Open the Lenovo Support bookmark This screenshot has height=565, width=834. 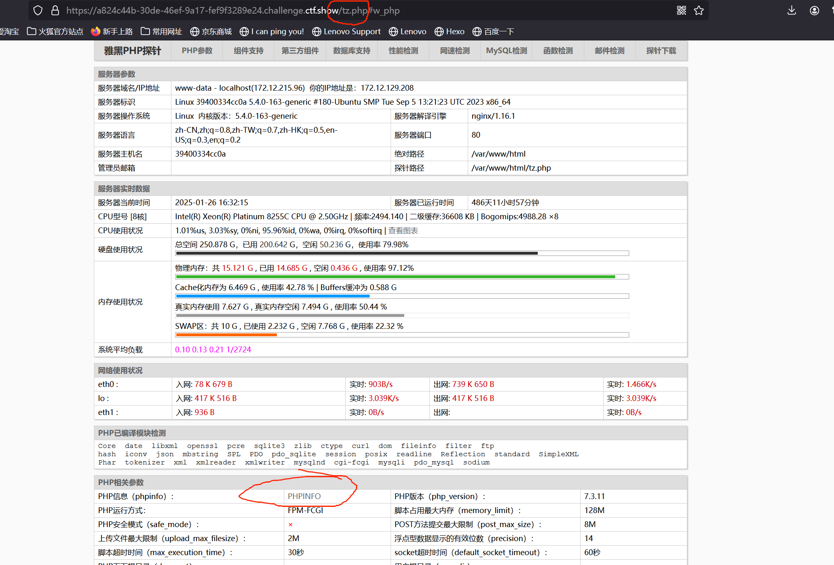[x=347, y=32]
